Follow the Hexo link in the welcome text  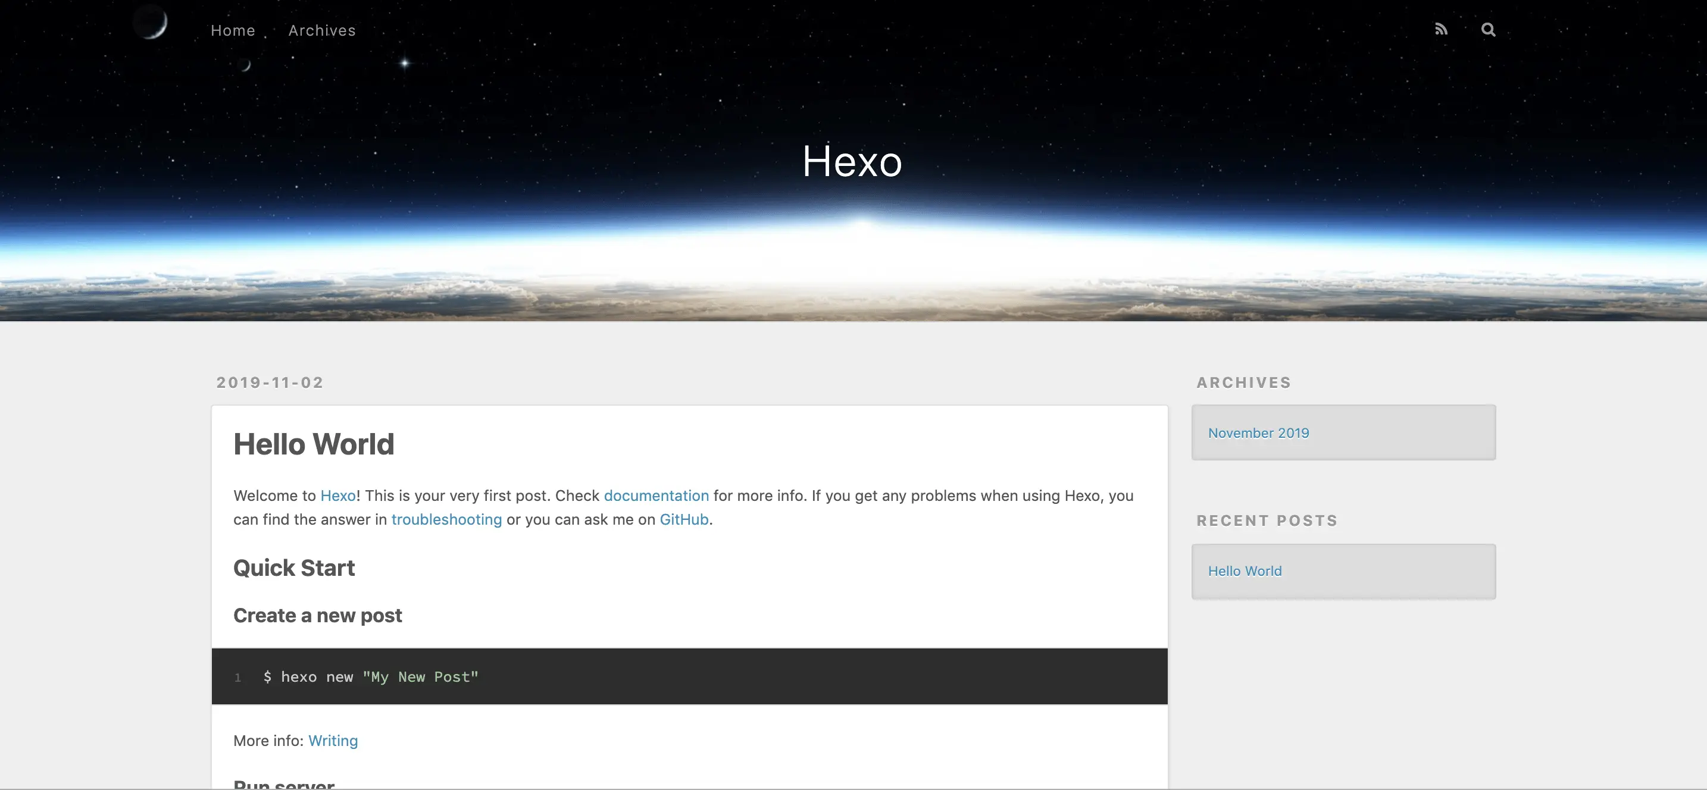[338, 496]
